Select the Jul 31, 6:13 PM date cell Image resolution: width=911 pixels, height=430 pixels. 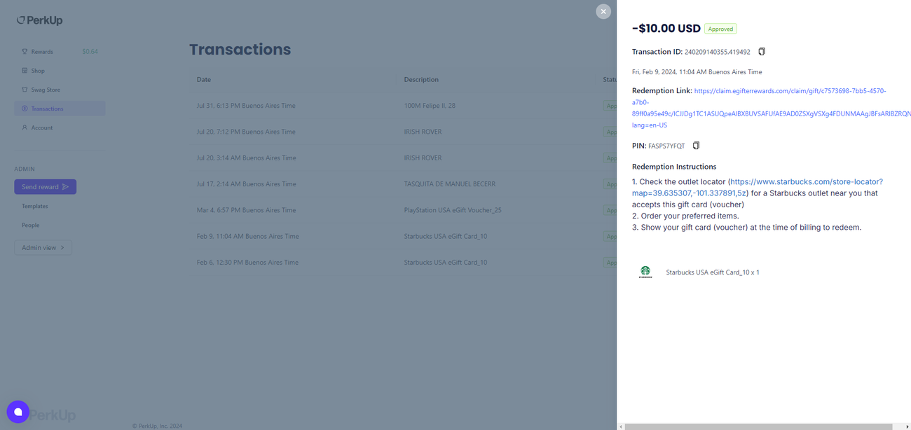[x=246, y=106]
